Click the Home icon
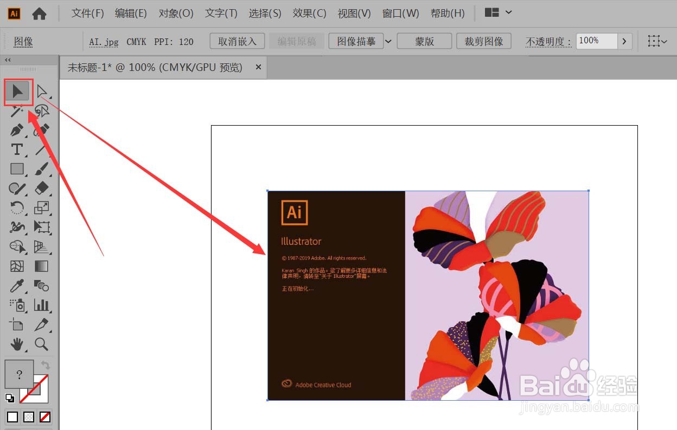 pos(39,14)
